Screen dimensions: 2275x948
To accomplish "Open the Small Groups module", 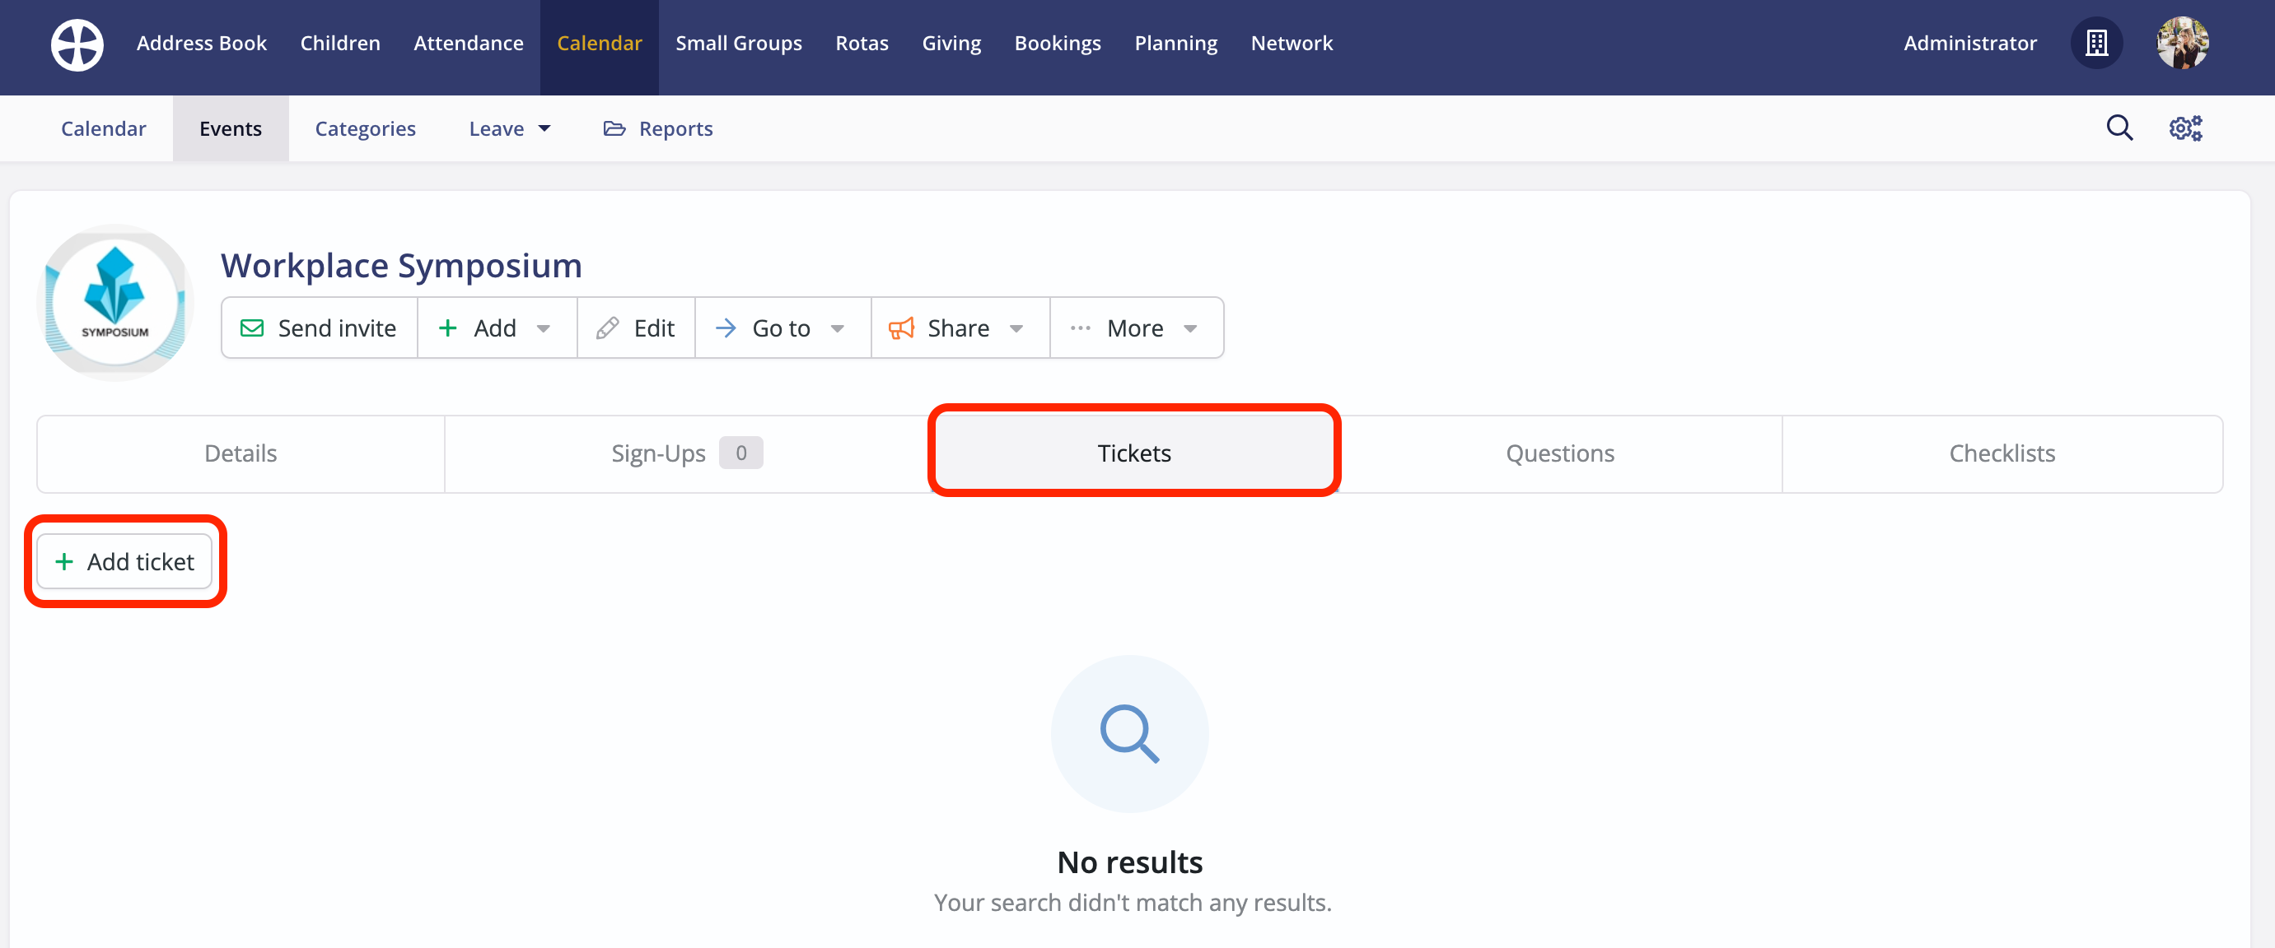I will point(738,44).
